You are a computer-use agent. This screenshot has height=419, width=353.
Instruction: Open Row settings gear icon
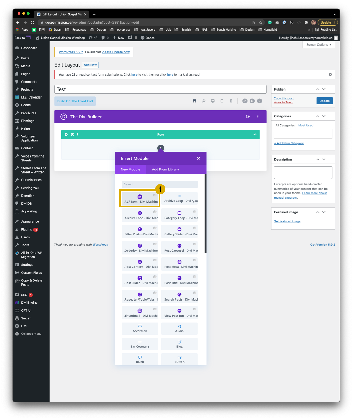pos(66,134)
